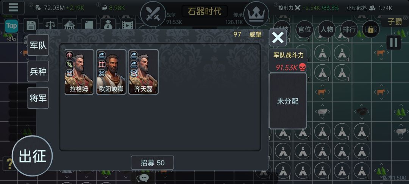This screenshot has width=409, height=184.
Task: Select general 欧阳峻卿 portrait
Action: pos(111,72)
